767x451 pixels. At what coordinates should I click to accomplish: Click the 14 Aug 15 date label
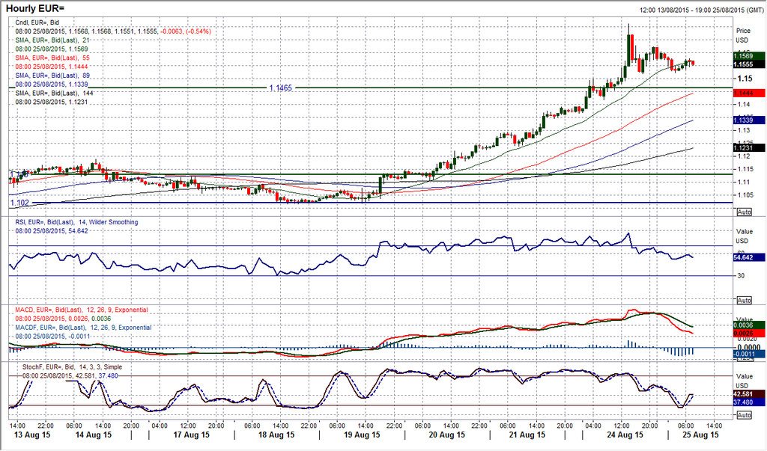point(93,435)
